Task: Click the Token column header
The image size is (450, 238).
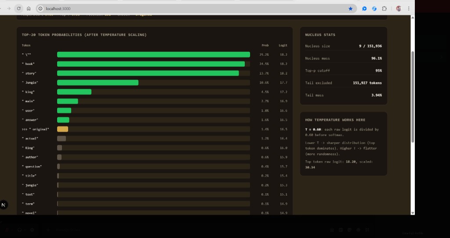Action: (x=26, y=45)
